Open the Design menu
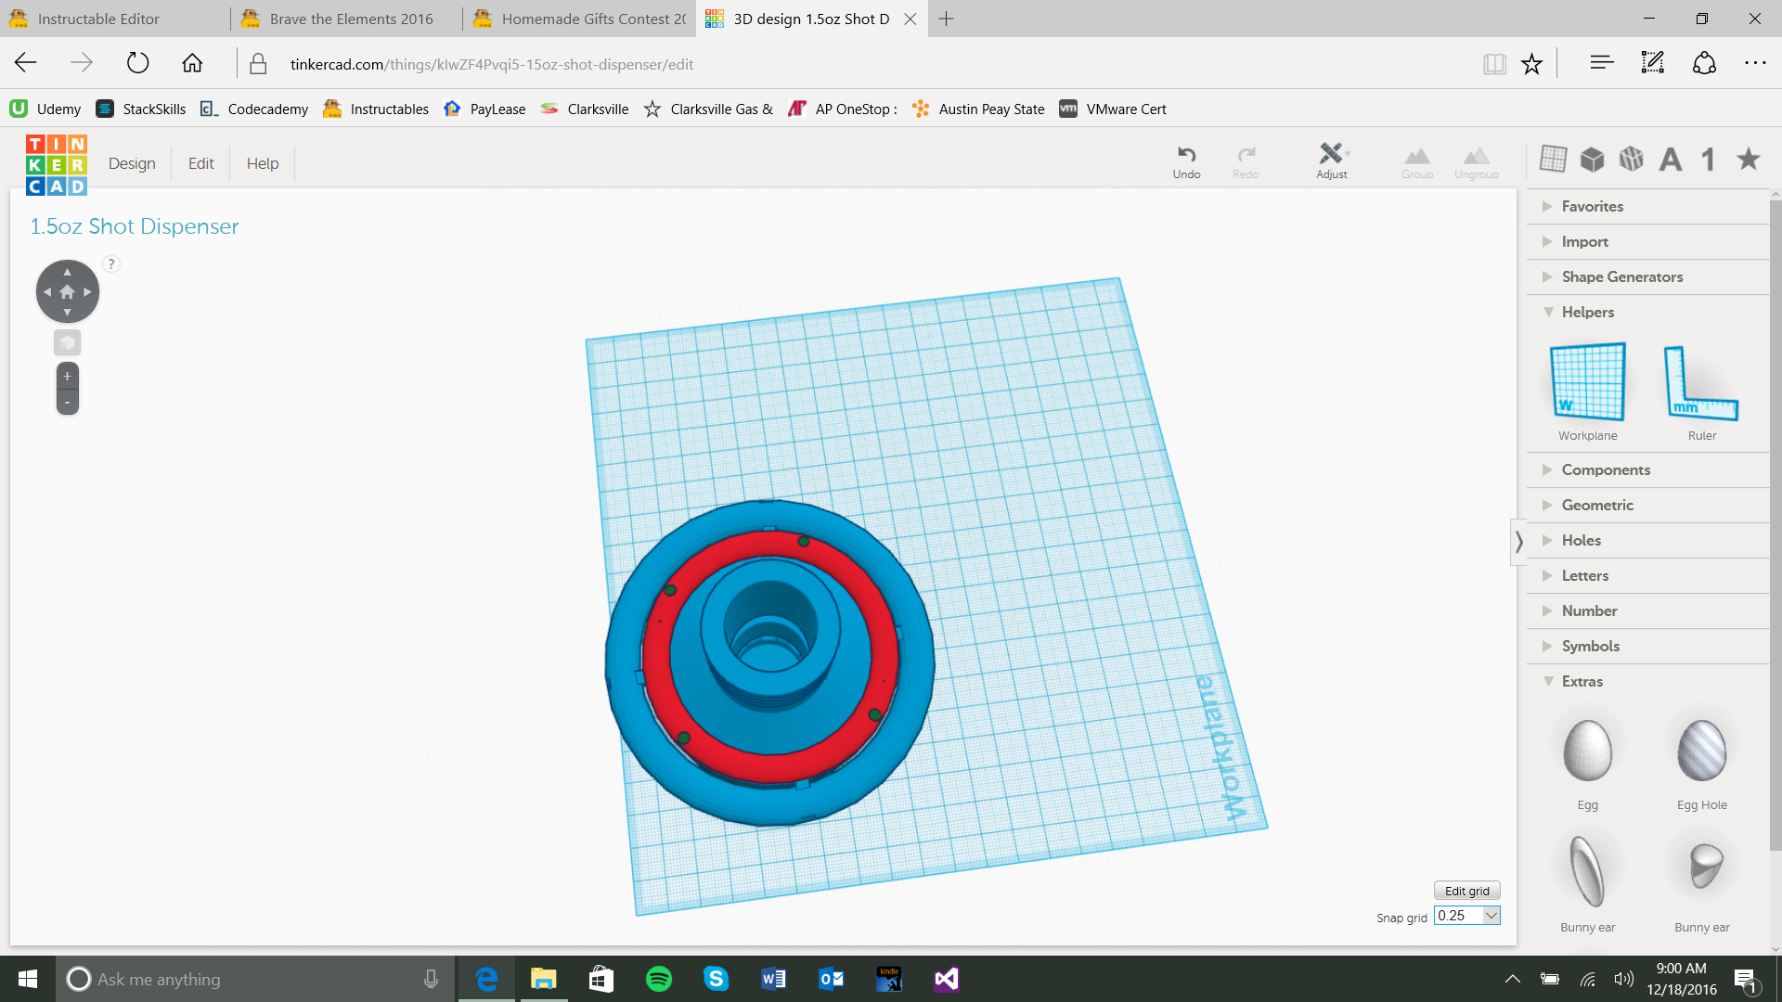Viewport: 1782px width, 1002px height. point(132,163)
